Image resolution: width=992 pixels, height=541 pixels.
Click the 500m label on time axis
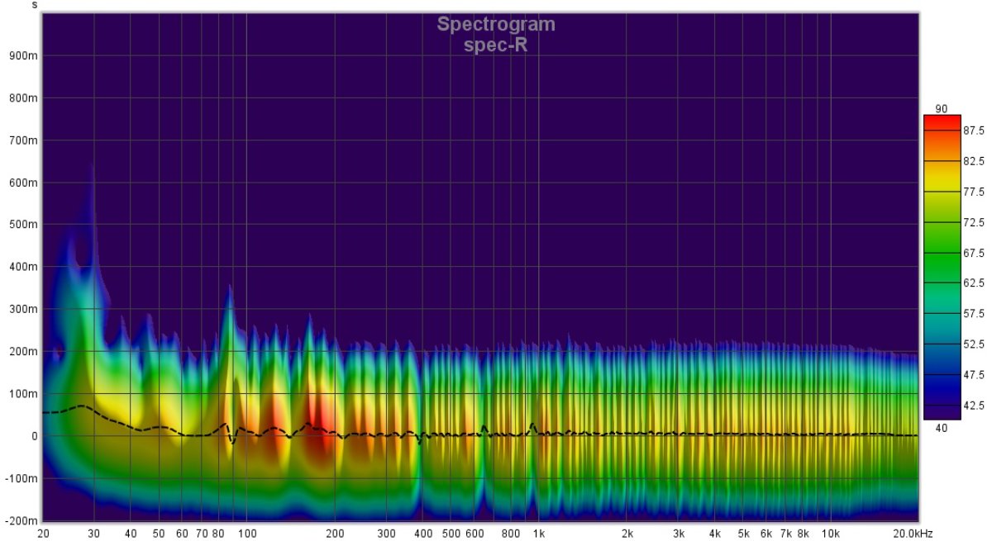click(x=22, y=225)
